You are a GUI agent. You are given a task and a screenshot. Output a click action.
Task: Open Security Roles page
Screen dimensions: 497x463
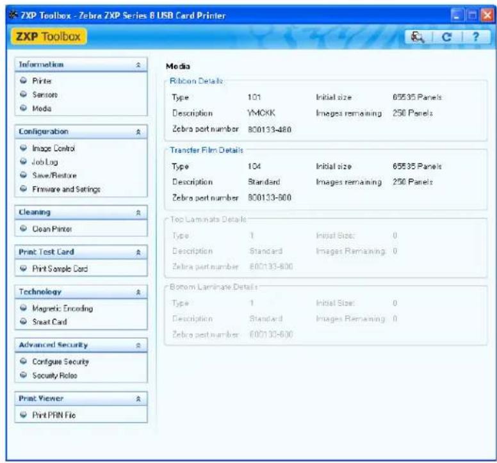point(55,375)
